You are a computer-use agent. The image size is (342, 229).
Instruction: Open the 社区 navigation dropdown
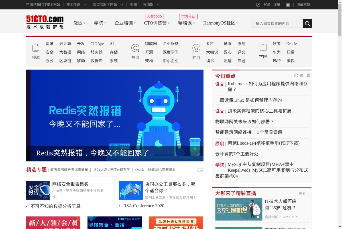80,23
